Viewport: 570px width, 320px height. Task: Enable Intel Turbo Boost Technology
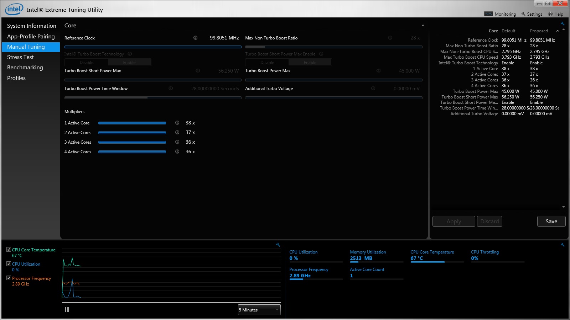click(129, 63)
